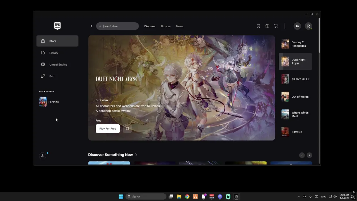Open Voicemeeter from the taskbar
The height and width of the screenshot is (201, 357).
pos(212,197)
